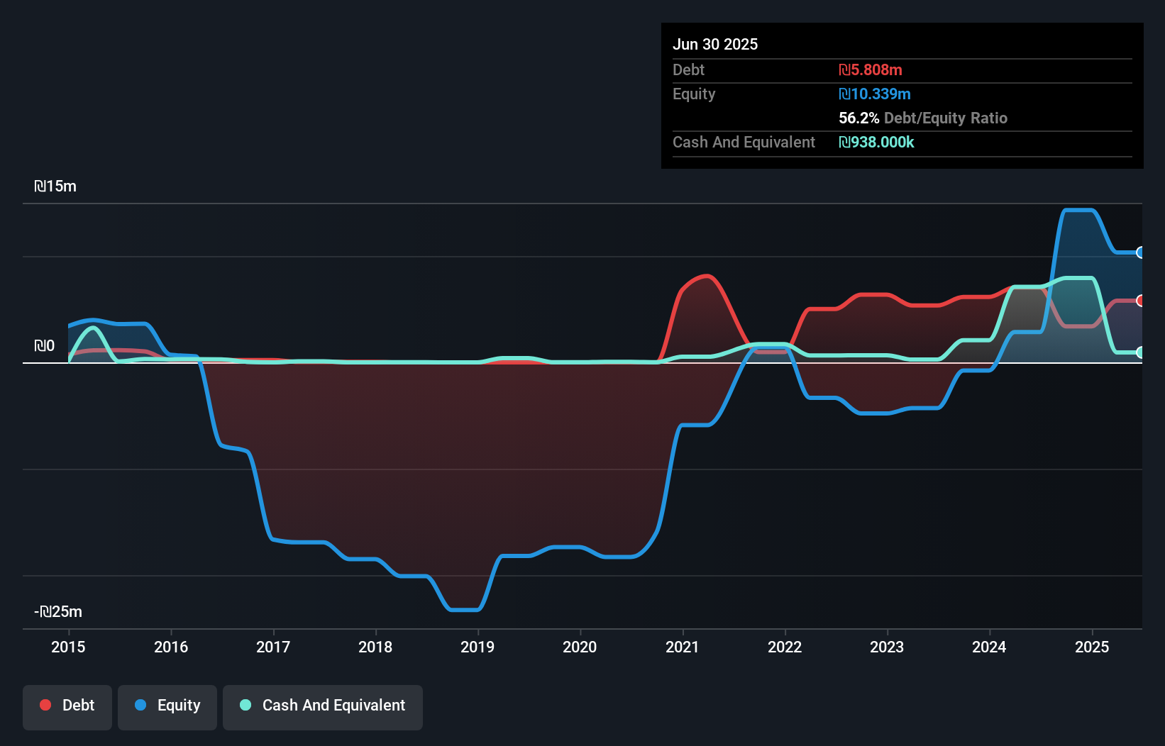
Task: Click the Jun 30 2025 tooltip header
Action: pyautogui.click(x=715, y=44)
